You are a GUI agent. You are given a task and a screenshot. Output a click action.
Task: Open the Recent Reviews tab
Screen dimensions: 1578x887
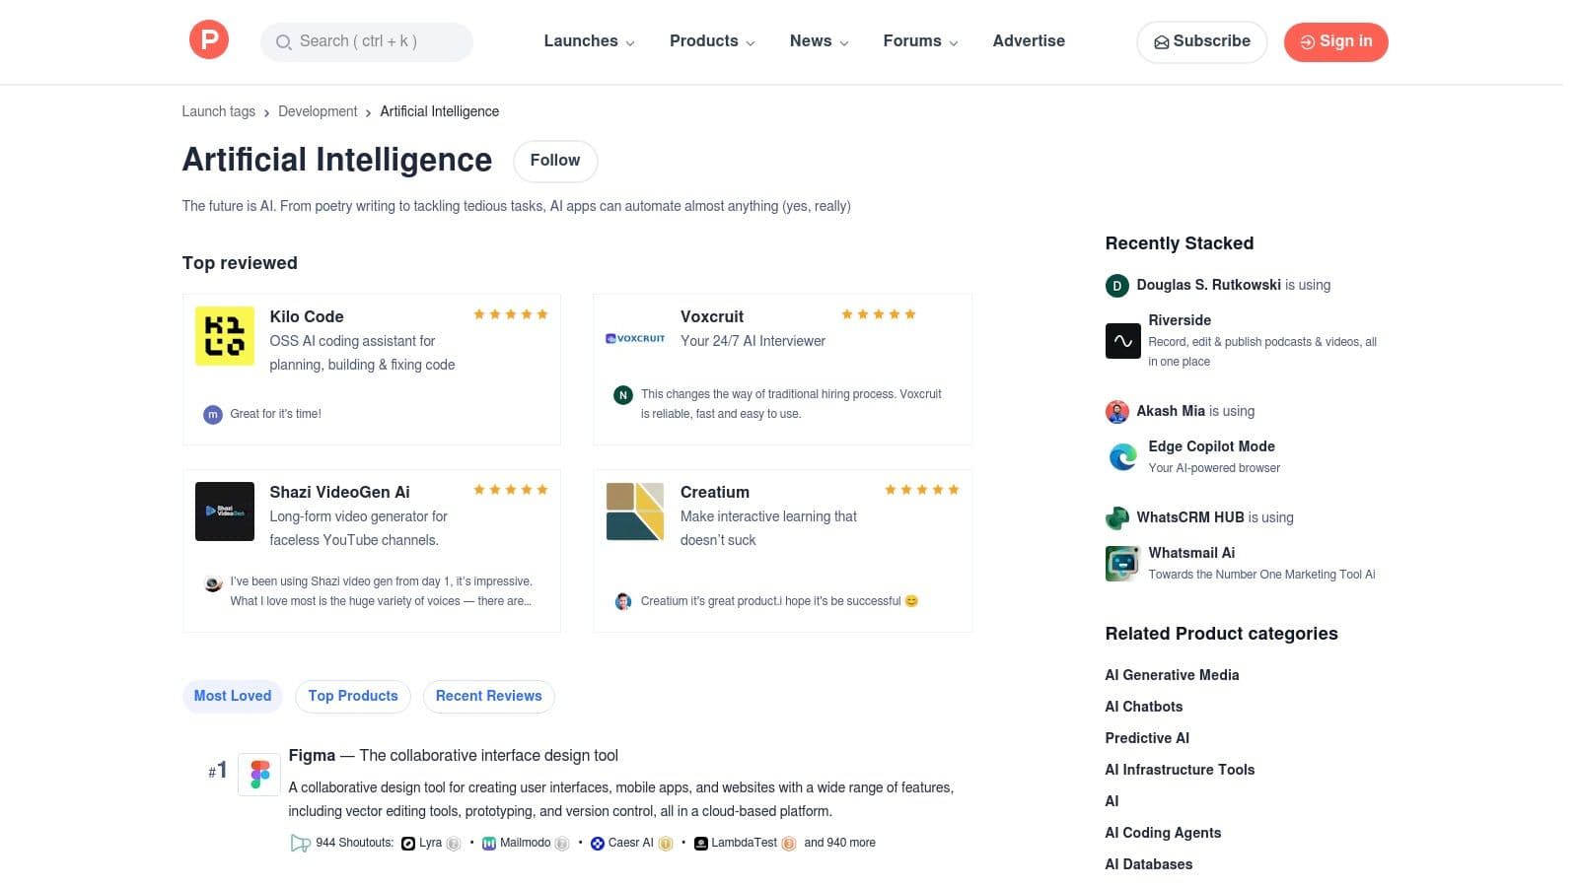pos(488,696)
